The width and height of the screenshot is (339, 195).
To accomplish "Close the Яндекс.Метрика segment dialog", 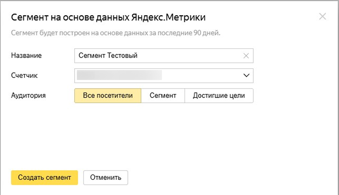I will pyautogui.click(x=322, y=17).
